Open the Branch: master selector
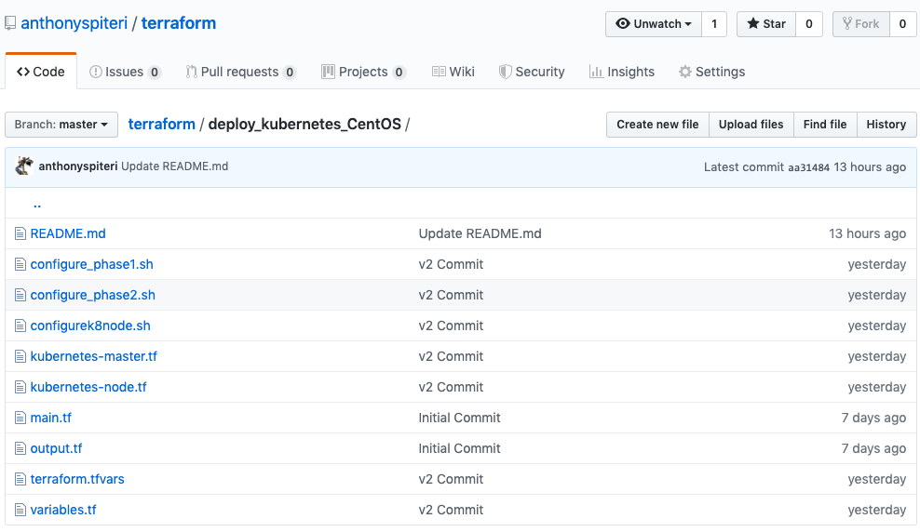 [61, 125]
